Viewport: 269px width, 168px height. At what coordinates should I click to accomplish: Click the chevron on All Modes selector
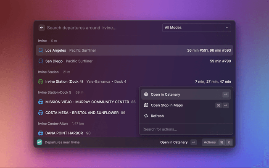(x=227, y=28)
